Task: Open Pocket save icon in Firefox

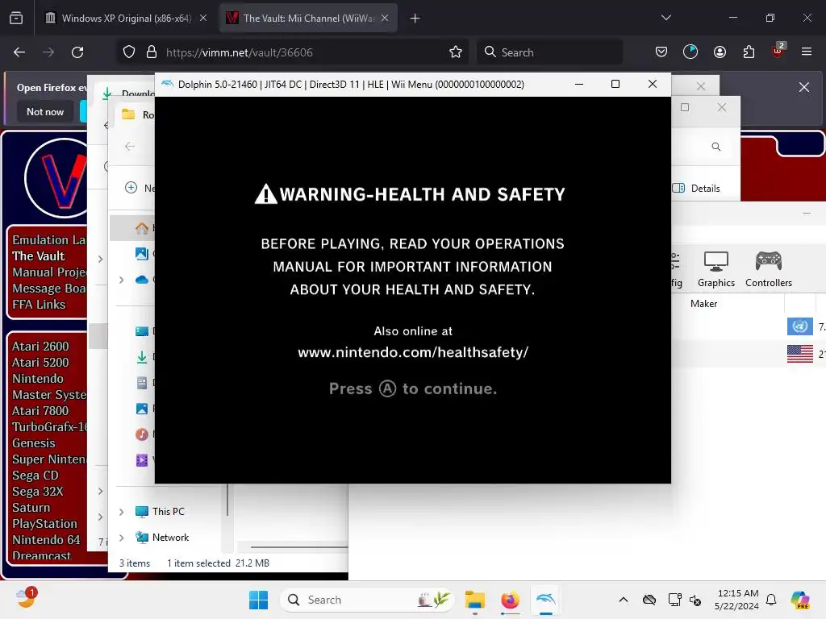Action: [x=661, y=52]
